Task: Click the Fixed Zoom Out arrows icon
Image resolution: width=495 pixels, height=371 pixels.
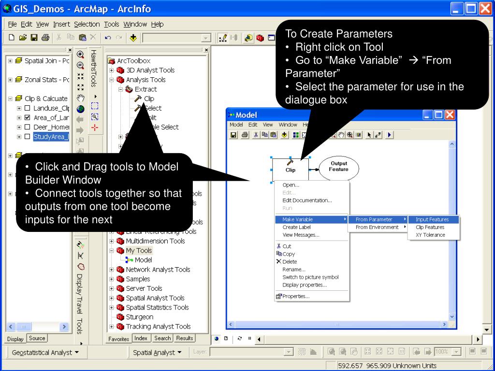Action: pyautogui.click(x=81, y=87)
